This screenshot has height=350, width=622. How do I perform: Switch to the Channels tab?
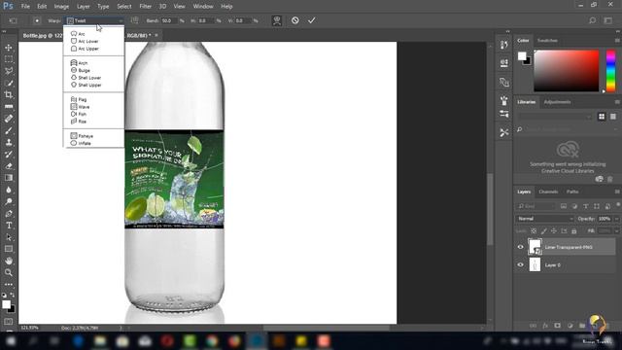(548, 192)
